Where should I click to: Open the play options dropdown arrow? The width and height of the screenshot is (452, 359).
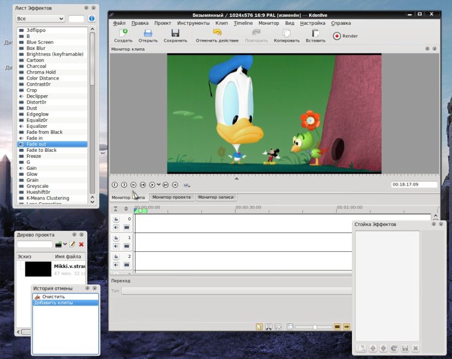159,185
